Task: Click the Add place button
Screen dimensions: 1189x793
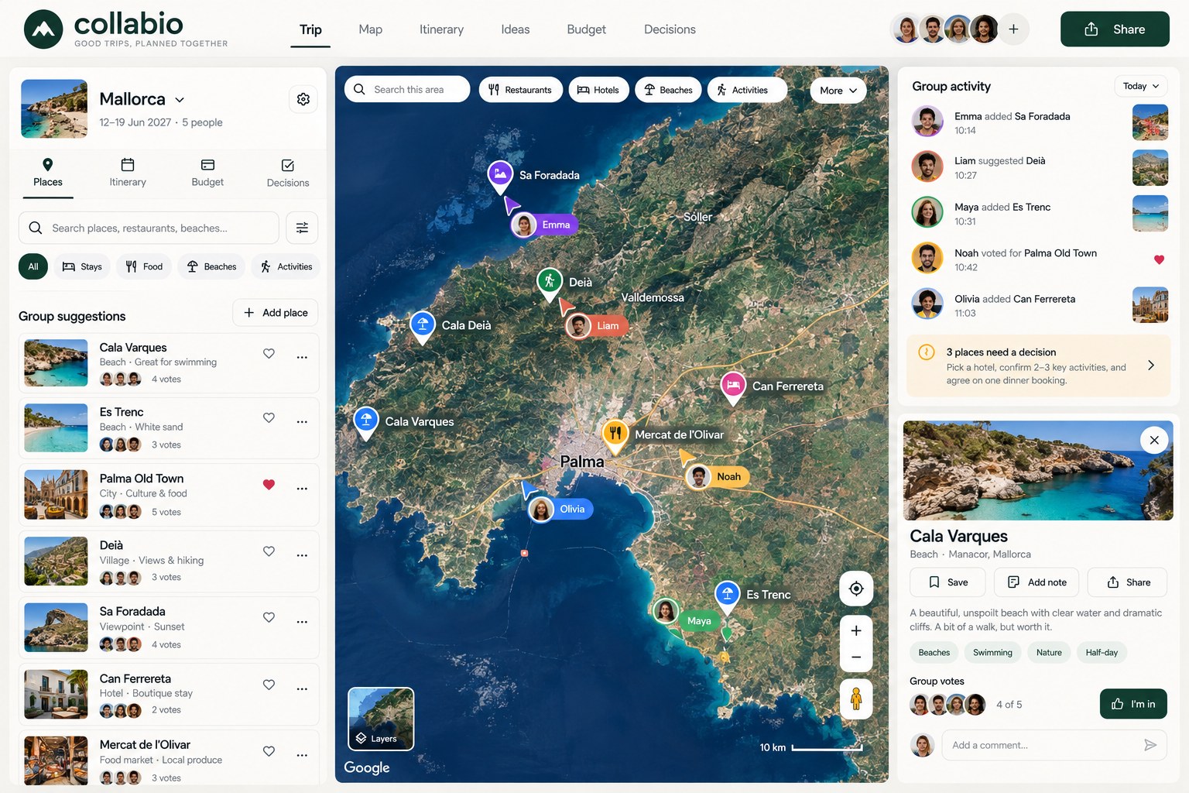Action: point(276,313)
